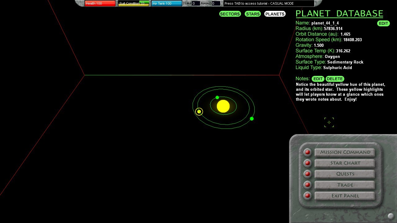Viewport: 397px width, 223px height.
Task: Open the Star Chart panel button
Action: click(345, 163)
